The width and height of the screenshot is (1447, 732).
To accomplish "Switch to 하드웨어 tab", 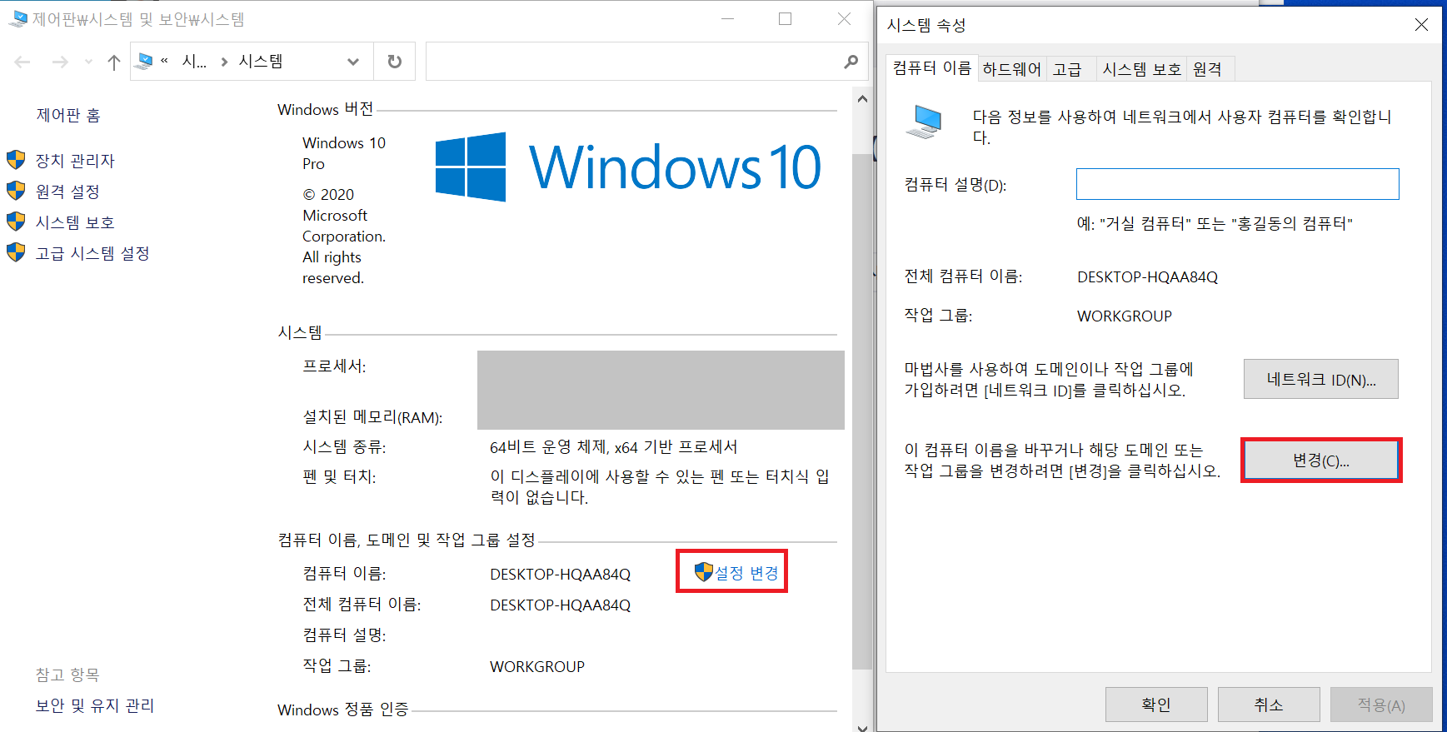I will pyautogui.click(x=1012, y=69).
